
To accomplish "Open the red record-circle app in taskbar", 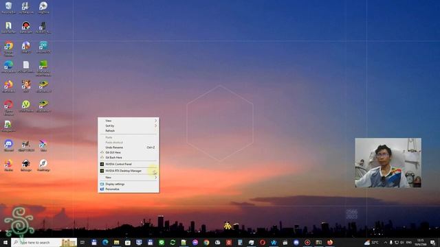I will pos(307,242).
